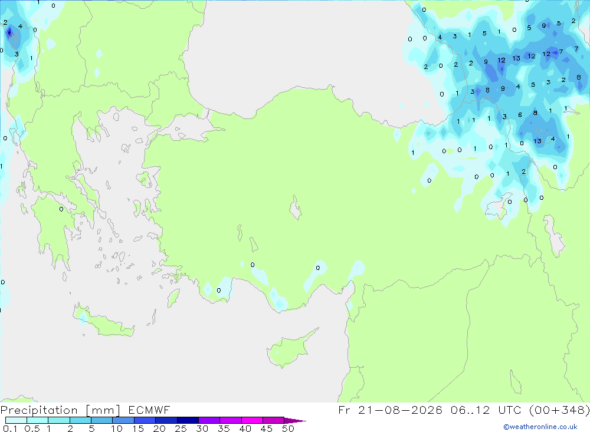Click the legend scale label "15"

tap(137, 428)
